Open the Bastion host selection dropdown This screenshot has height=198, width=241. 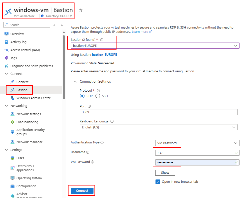pos(155,46)
